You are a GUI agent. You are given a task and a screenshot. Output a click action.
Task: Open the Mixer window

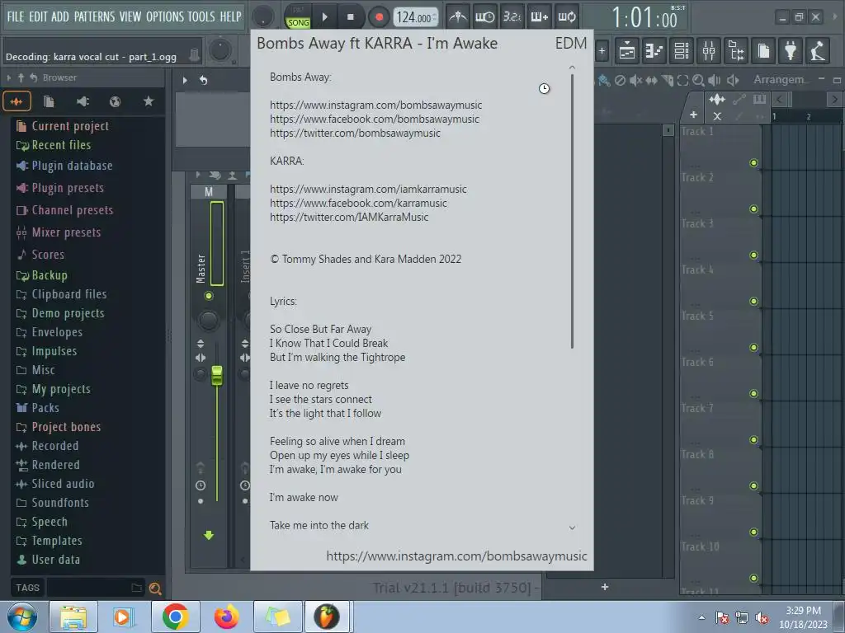coord(709,51)
